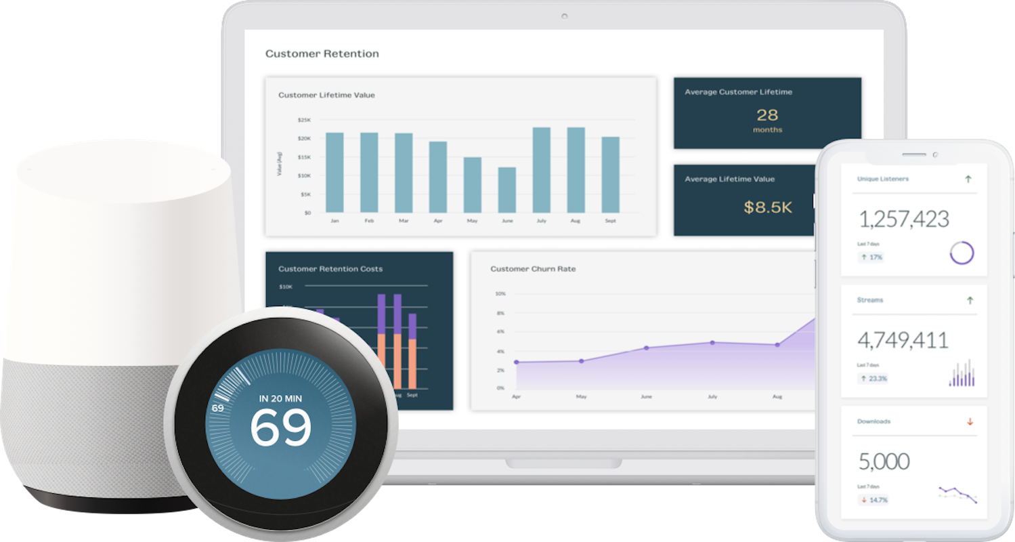Click the purple donut chart in Unique Listeners
Viewport: 1015px width, 542px height.
(962, 253)
